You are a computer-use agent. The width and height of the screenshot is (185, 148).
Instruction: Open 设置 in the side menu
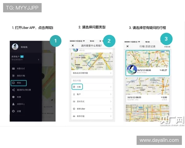click(19, 111)
